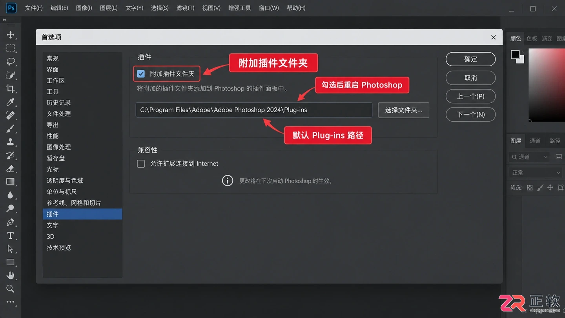Image resolution: width=565 pixels, height=318 pixels.
Task: Click the 选择文件夹... button
Action: [404, 110]
